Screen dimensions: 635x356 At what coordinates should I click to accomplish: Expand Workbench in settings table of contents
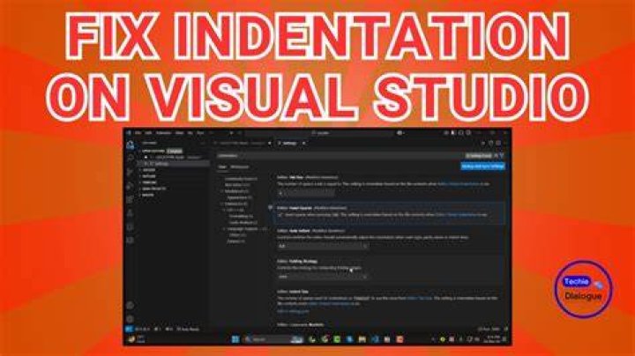click(236, 191)
